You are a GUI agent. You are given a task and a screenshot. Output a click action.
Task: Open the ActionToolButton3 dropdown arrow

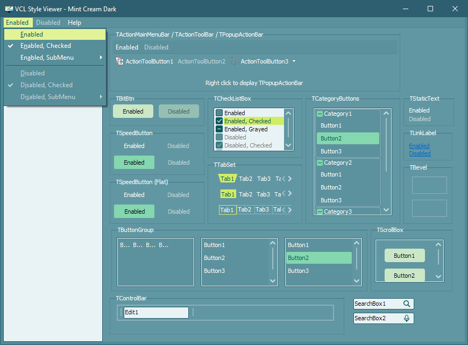coord(294,61)
